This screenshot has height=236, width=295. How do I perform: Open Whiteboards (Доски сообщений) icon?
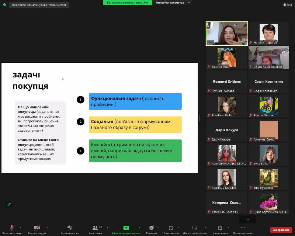[195, 228]
